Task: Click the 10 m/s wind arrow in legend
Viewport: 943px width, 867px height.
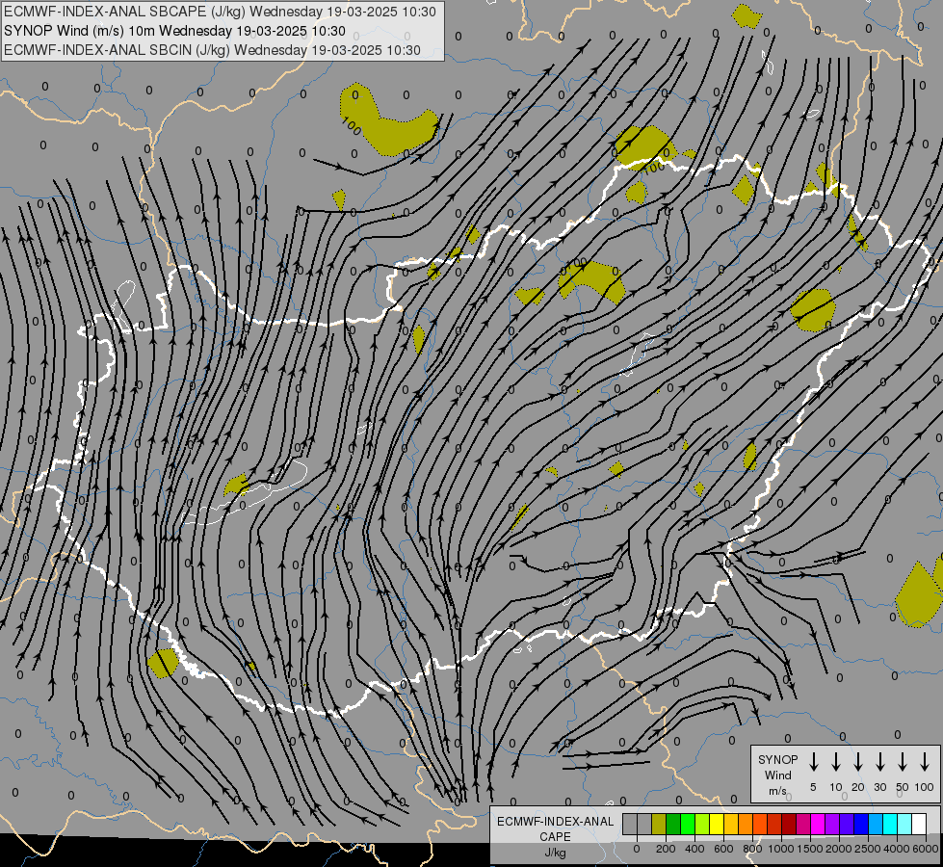Action: click(836, 762)
